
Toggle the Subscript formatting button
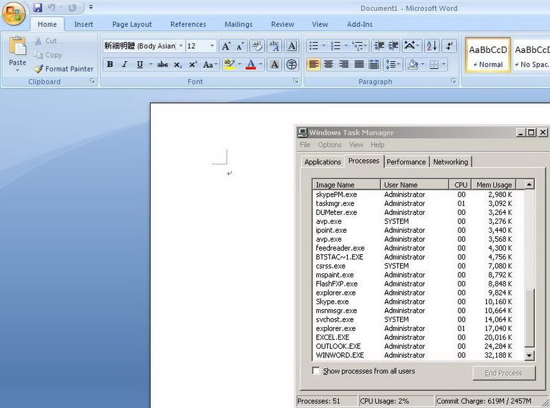point(177,65)
